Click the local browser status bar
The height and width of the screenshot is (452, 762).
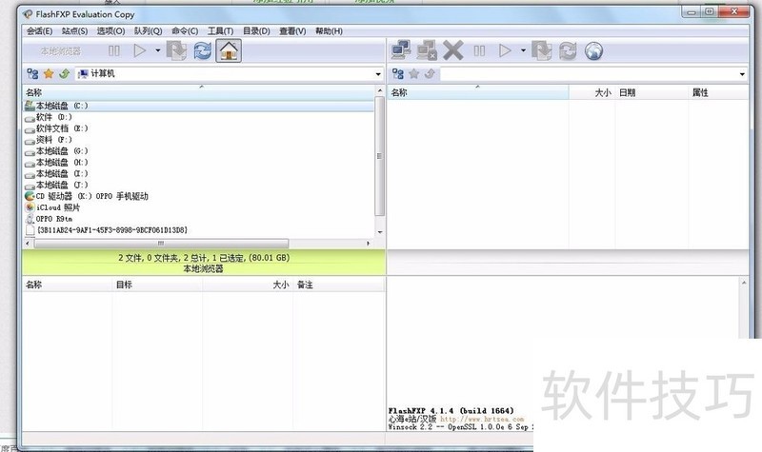(x=204, y=263)
